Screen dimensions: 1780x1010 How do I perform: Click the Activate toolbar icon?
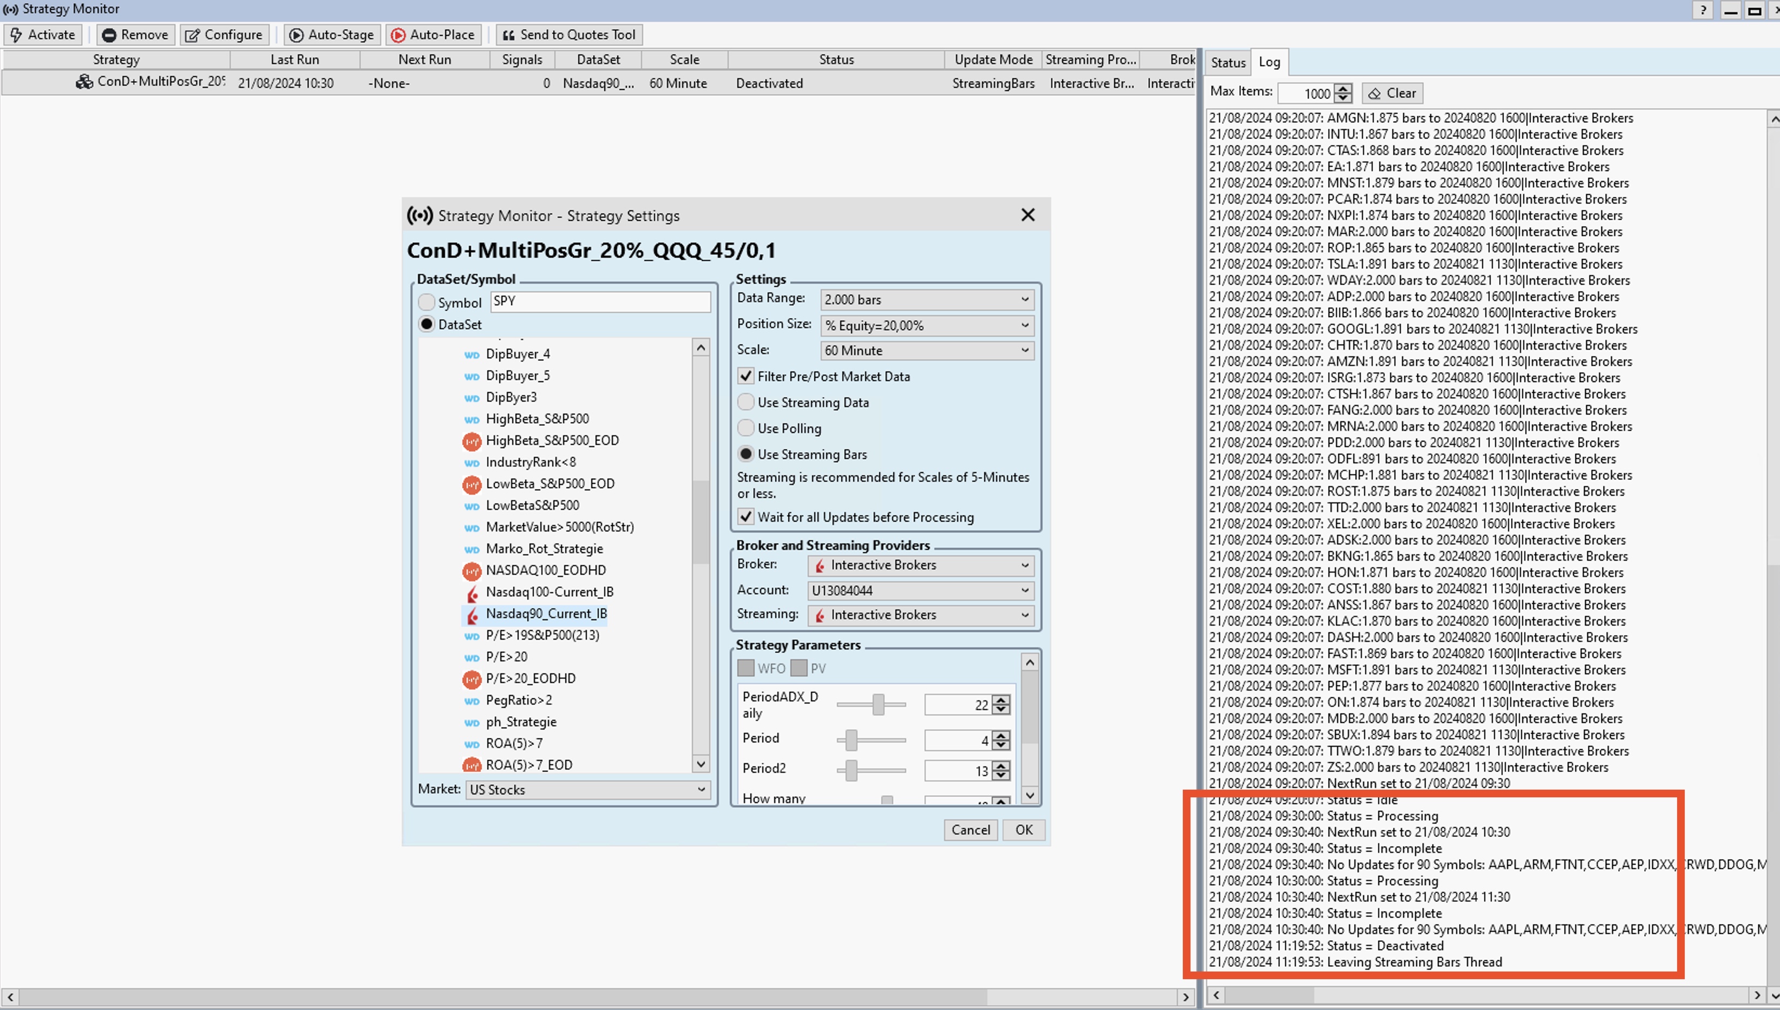click(x=15, y=35)
